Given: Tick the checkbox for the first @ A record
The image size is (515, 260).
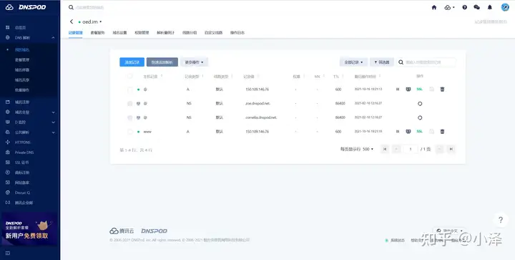Looking at the screenshot, I should (x=130, y=90).
